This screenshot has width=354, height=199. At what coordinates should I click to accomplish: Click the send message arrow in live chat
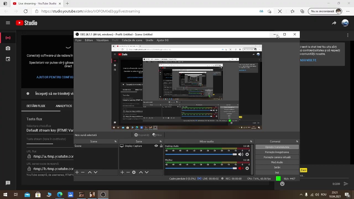pos(346,184)
